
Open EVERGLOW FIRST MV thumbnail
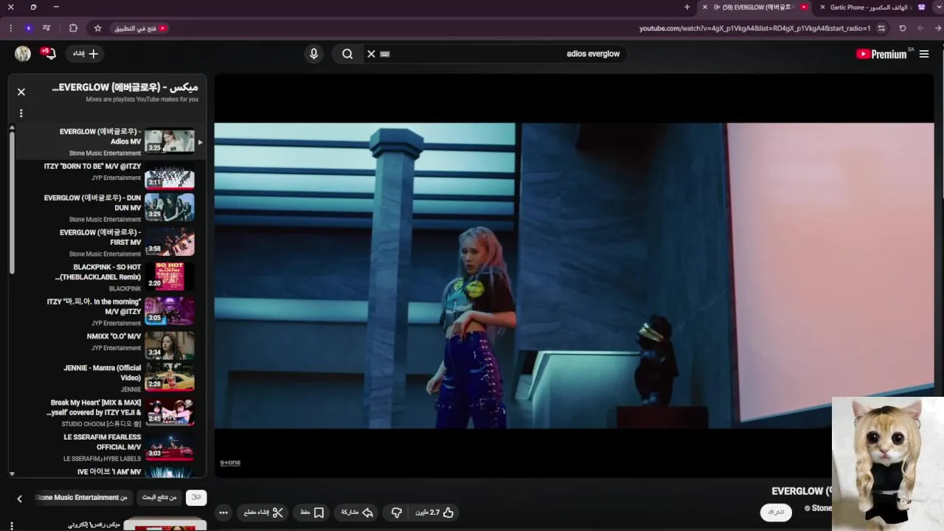pos(170,242)
